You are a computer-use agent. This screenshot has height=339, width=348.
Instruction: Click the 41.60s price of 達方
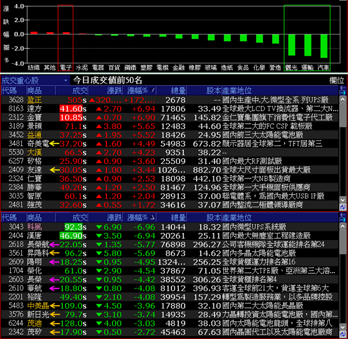click(x=73, y=109)
